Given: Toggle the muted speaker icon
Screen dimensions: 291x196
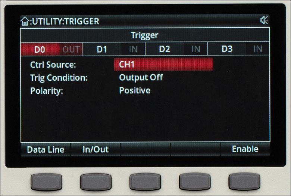Looking at the screenshot, I should (264, 20).
